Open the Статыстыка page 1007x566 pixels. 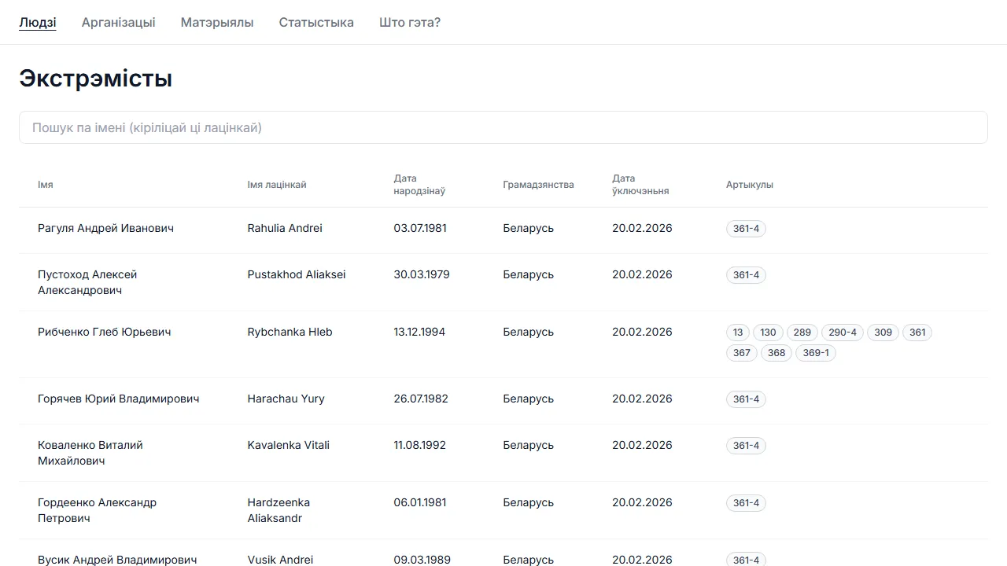pyautogui.click(x=316, y=22)
